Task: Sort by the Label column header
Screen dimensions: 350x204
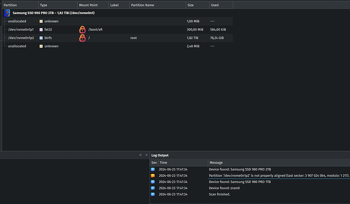Action: click(119, 5)
